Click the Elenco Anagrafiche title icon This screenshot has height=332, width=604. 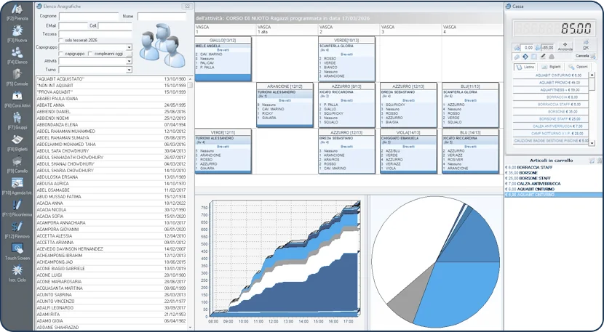[39, 6]
